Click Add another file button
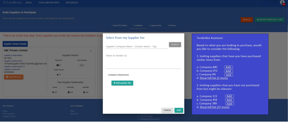The width and height of the screenshot is (288, 123). pyautogui.click(x=122, y=83)
